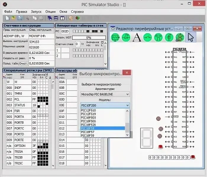Open the Файл menu
This screenshot has width=207, height=177.
click(8, 12)
